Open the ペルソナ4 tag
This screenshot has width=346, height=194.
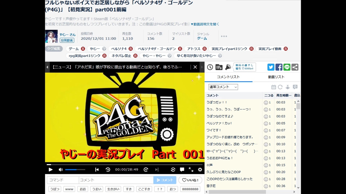pyautogui.click(x=119, y=49)
